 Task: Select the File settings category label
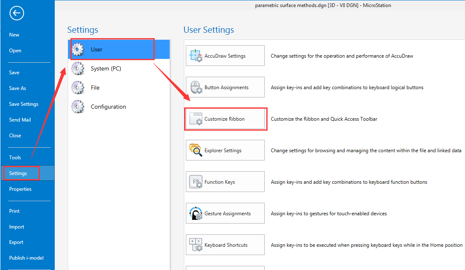coord(95,88)
